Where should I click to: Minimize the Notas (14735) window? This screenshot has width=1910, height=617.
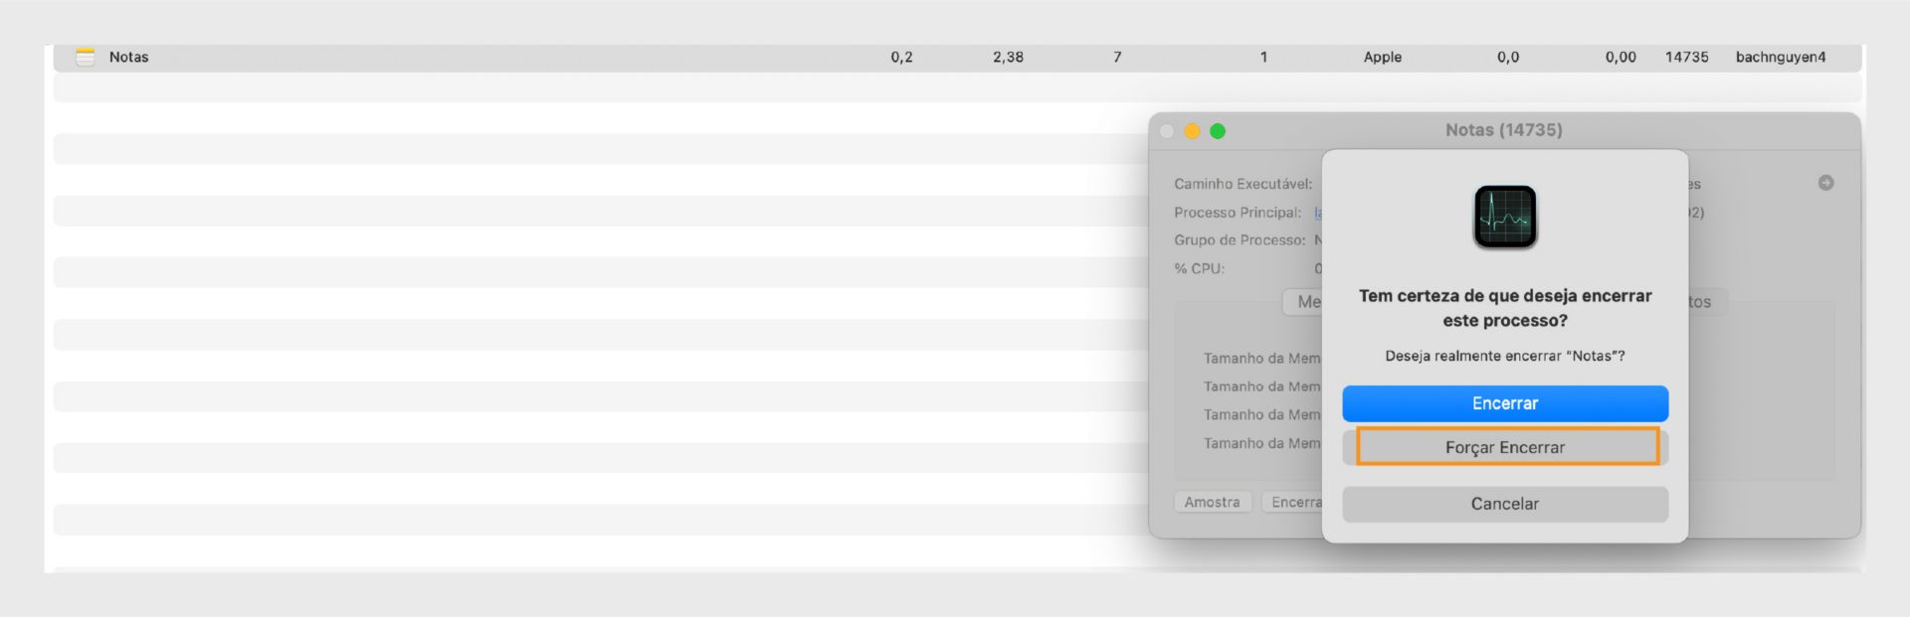1192,131
